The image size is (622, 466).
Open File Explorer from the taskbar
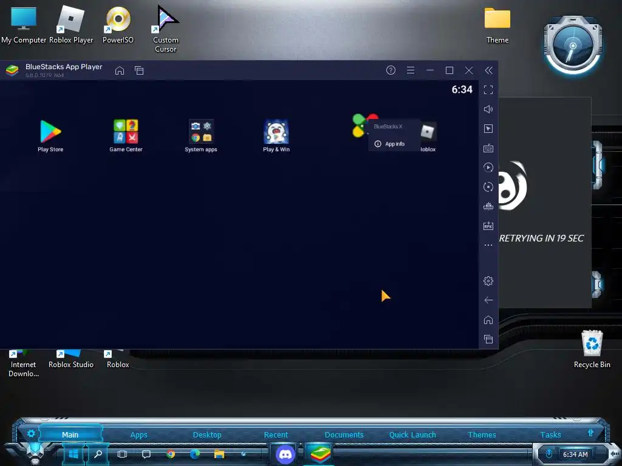pos(219,454)
